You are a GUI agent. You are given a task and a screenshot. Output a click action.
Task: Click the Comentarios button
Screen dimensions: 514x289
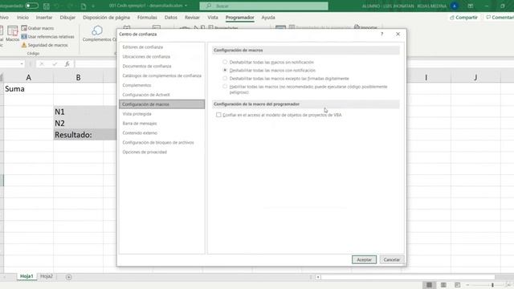click(500, 18)
